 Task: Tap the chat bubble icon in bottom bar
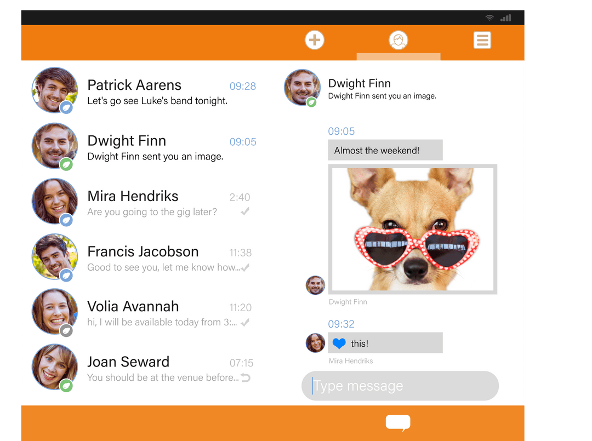[398, 423]
